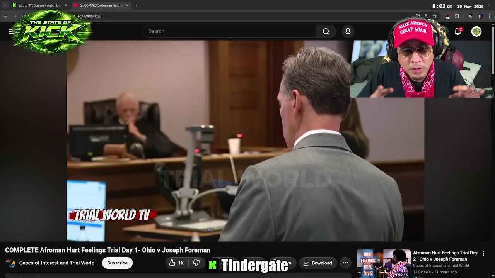Open the Cases of Interest and Trial World channel

tap(57, 263)
